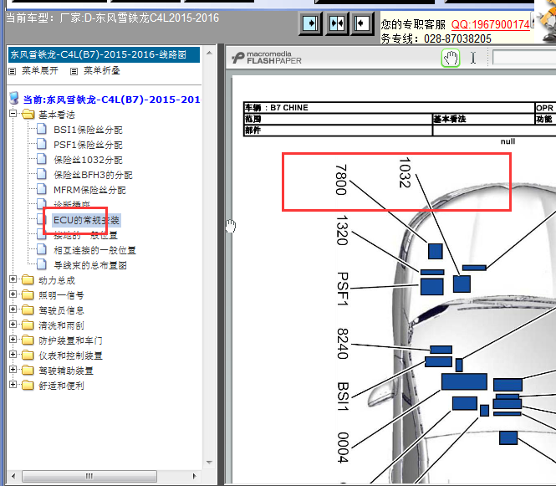Select the 驾驶员信息 folder label
The height and width of the screenshot is (486, 556).
pyautogui.click(x=61, y=310)
